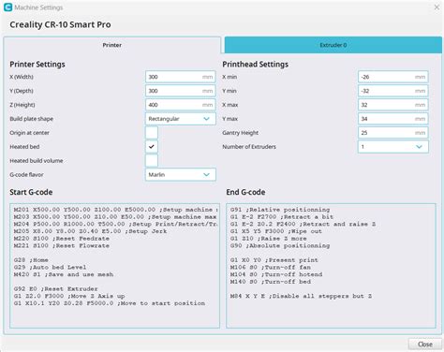Click the Y max input field
The height and width of the screenshot is (352, 444).
click(393, 119)
